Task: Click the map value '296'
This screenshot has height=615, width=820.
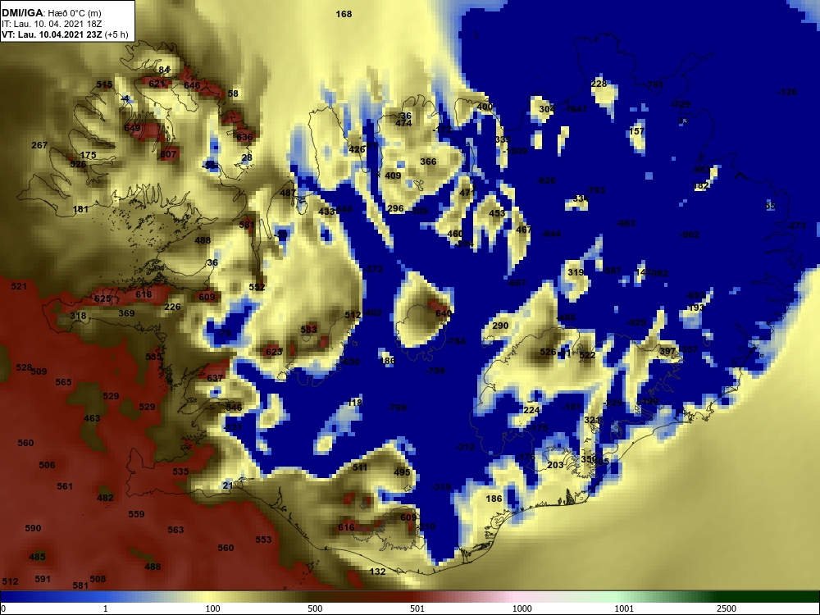Action: (x=395, y=208)
